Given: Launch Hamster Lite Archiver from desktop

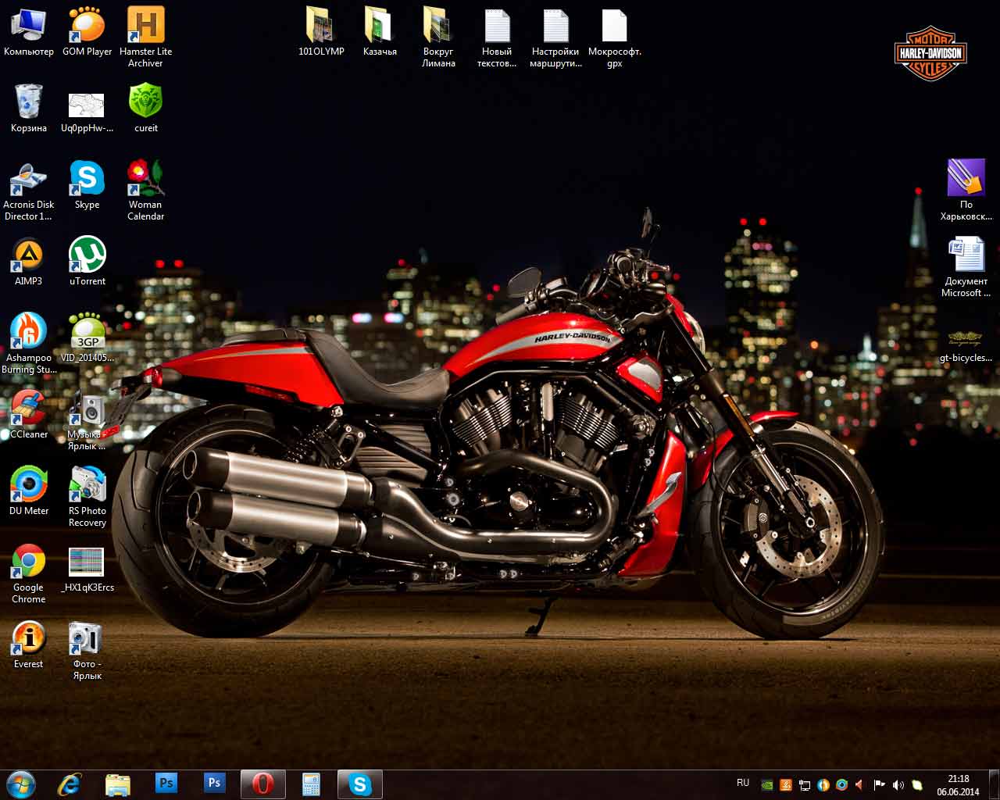Looking at the screenshot, I should [145, 26].
